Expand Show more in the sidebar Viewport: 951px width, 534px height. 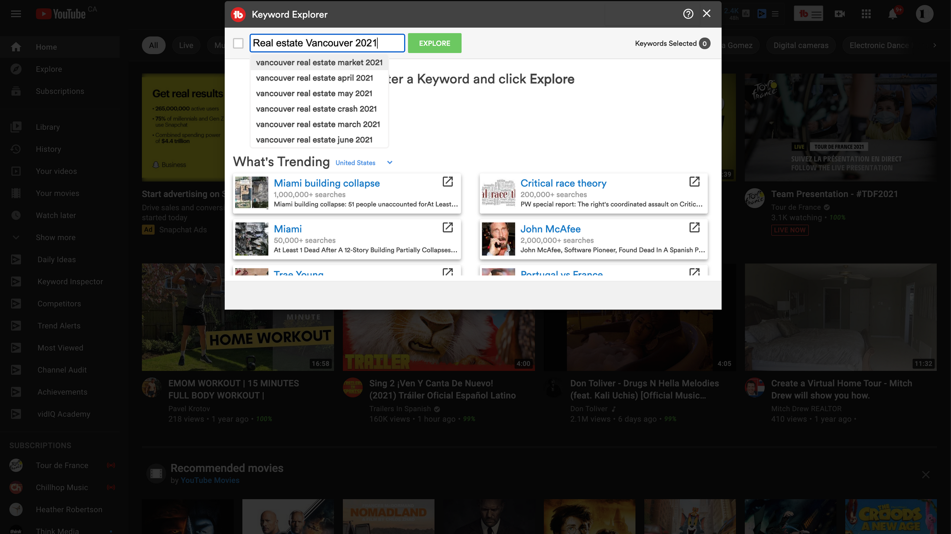tap(60, 237)
